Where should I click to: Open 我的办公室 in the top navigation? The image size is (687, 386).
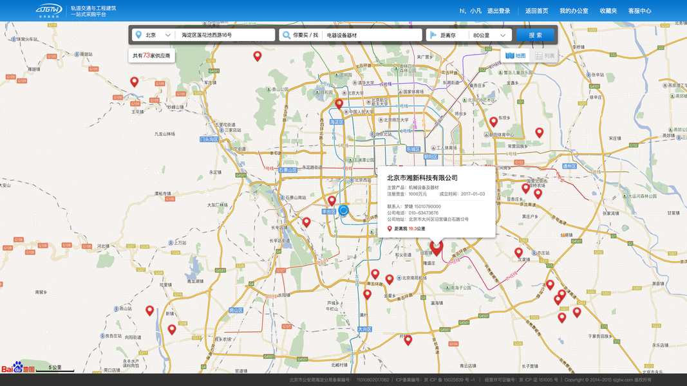coord(574,11)
